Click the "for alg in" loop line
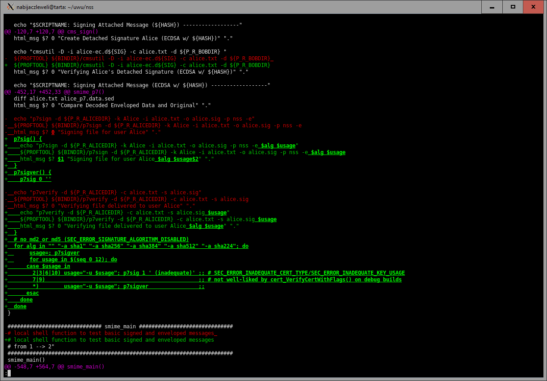This screenshot has width=547, height=381. pos(131,246)
